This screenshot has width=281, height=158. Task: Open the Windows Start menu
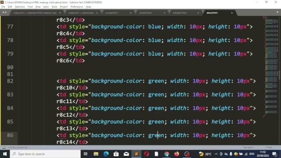pyautogui.click(x=5, y=154)
